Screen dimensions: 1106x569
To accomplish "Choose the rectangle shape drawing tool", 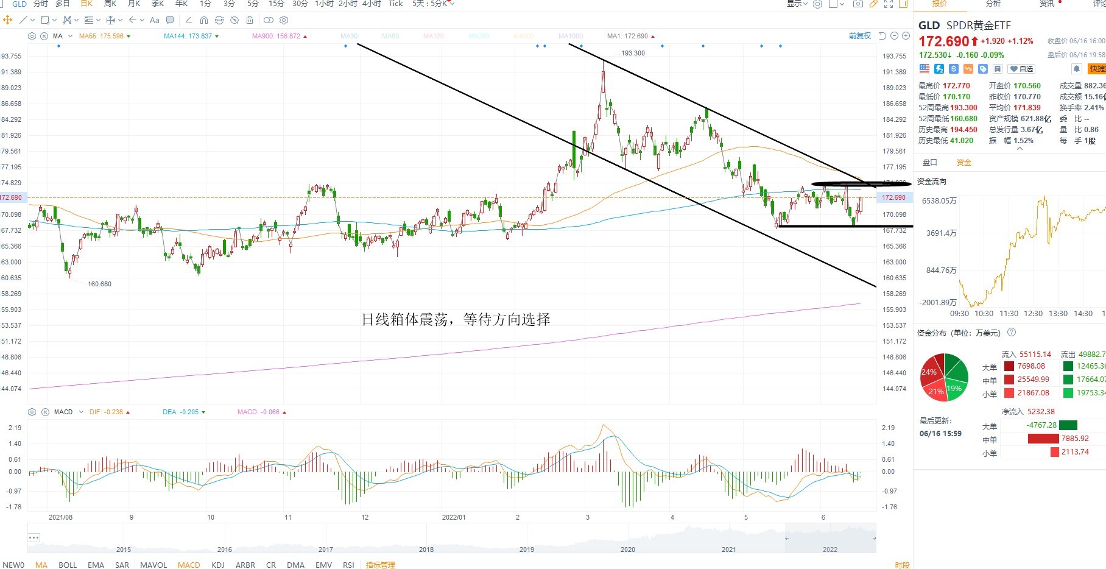I will click(44, 20).
